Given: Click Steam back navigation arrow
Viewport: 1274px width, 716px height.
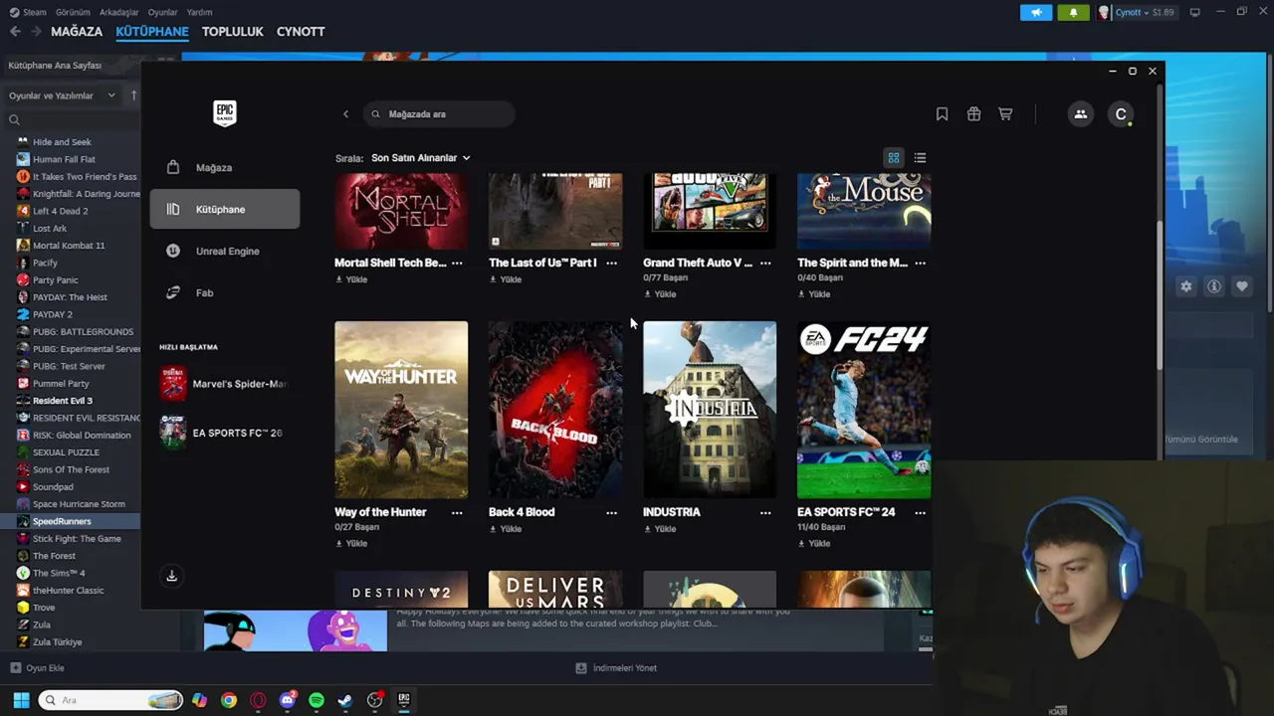Looking at the screenshot, I should pyautogui.click(x=15, y=32).
